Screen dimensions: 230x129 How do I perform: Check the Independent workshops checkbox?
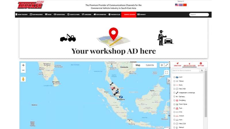(x=174, y=93)
